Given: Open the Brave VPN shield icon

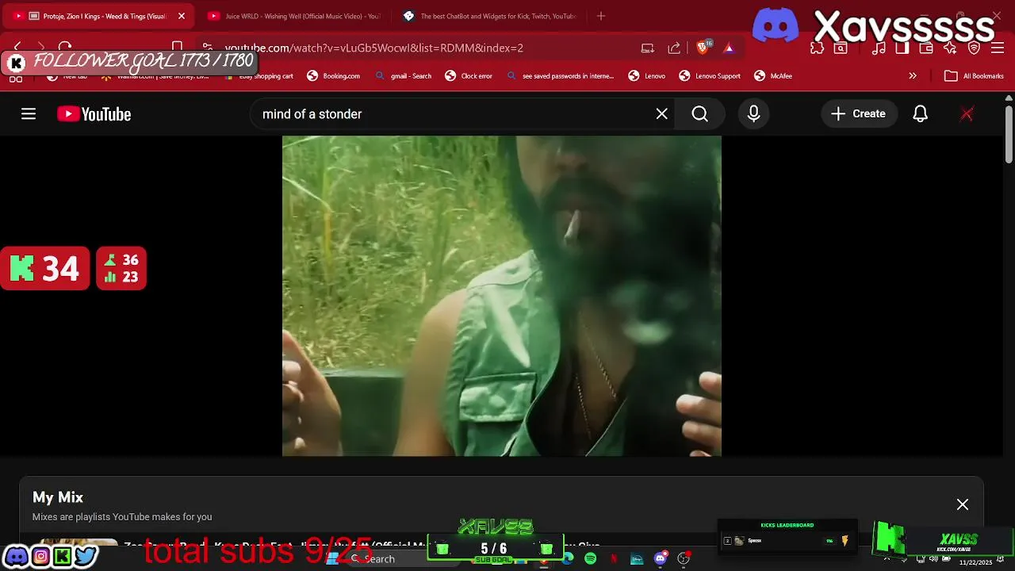Looking at the screenshot, I should 975,48.
